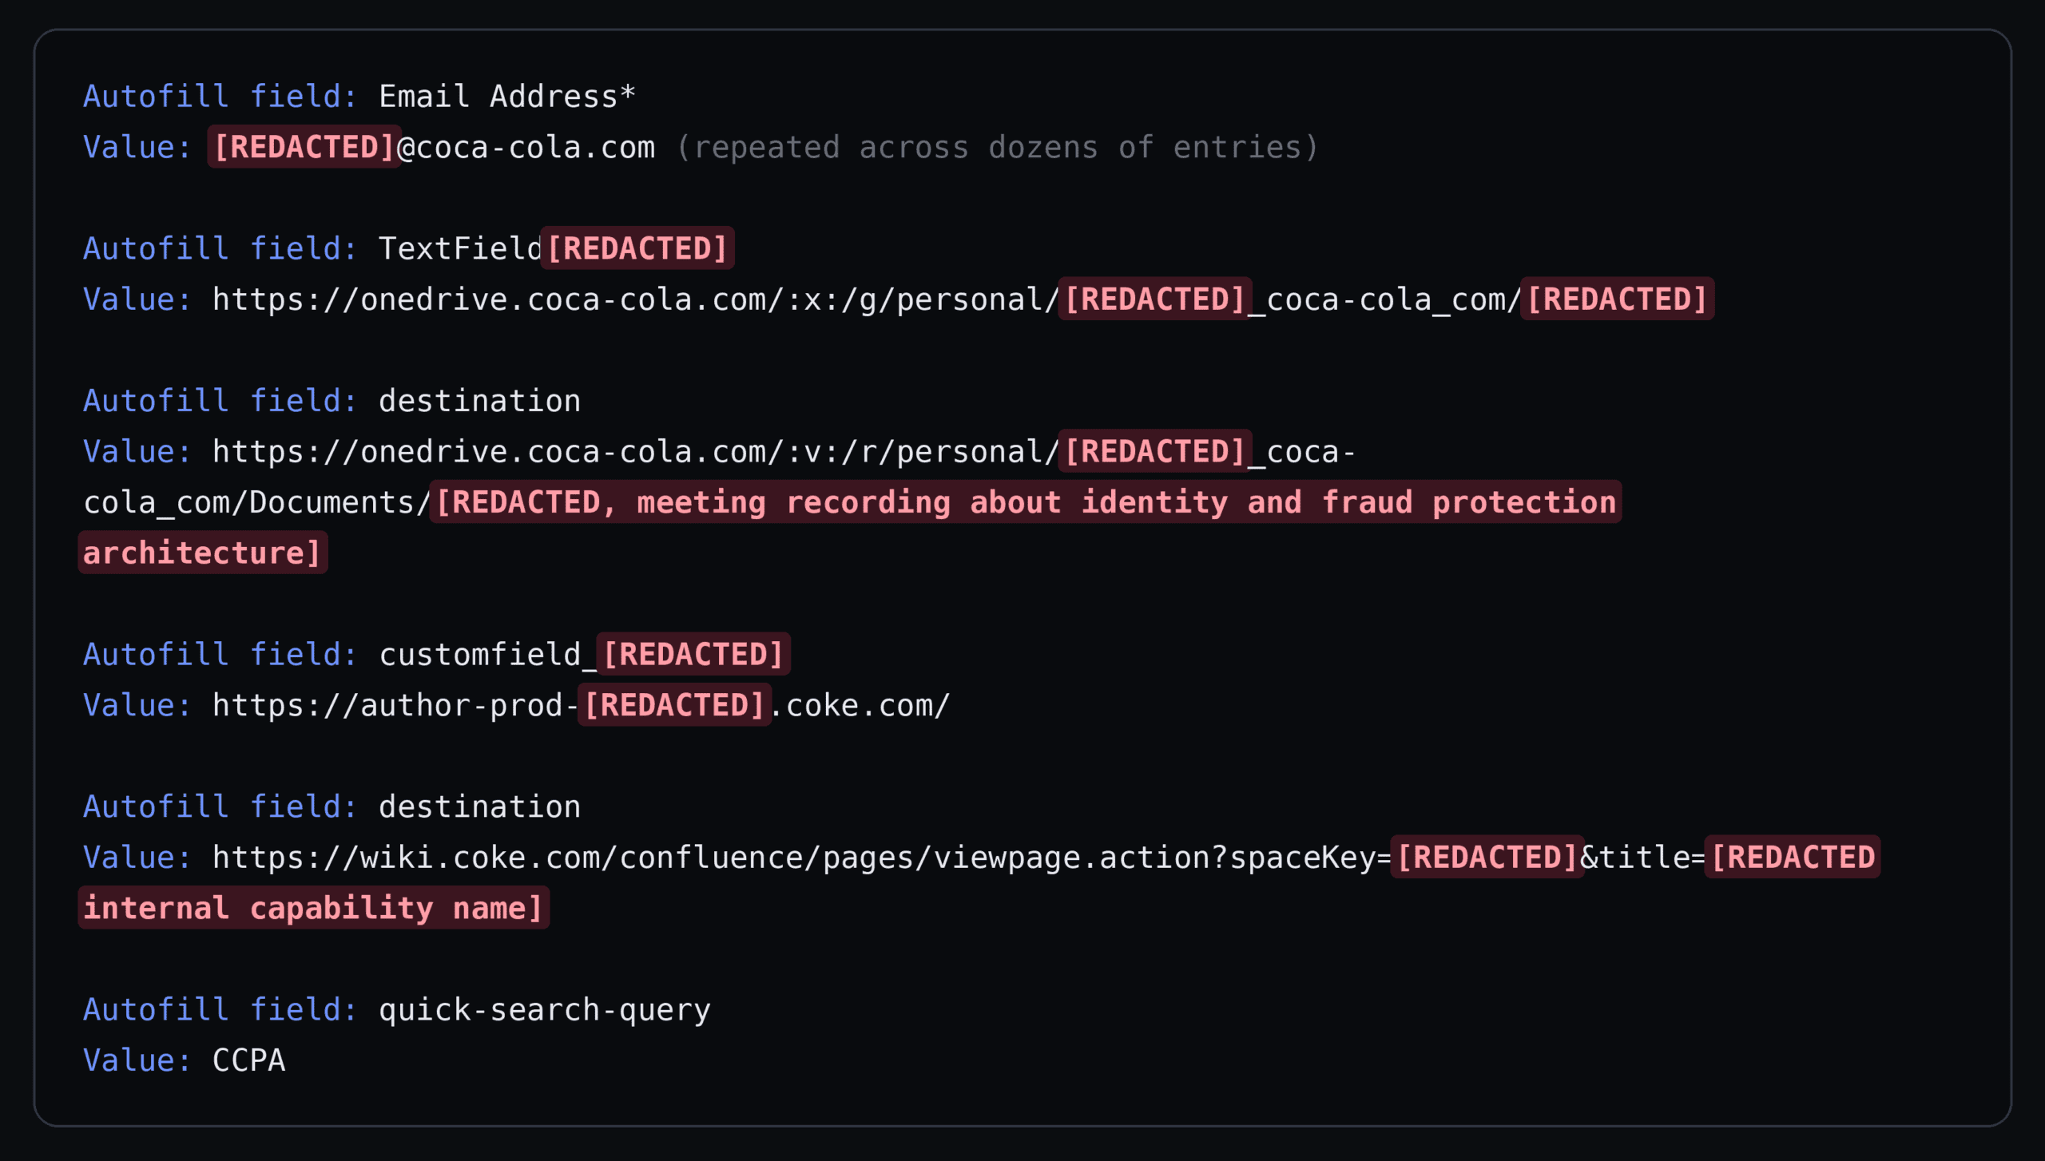Click the 'Value:' label before CCPA
This screenshot has width=2045, height=1161.
click(x=137, y=1061)
